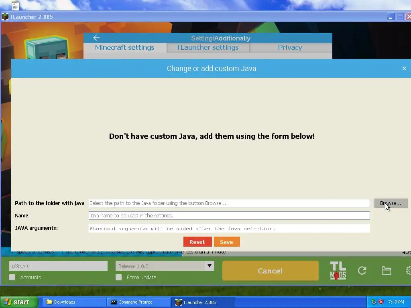Click the Path to the folder with java field
The image size is (411, 308).
coord(229,203)
